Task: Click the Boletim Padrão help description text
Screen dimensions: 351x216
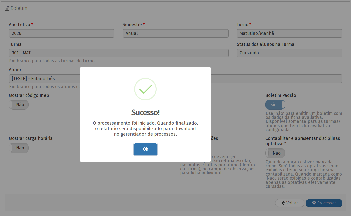Action: (303, 122)
